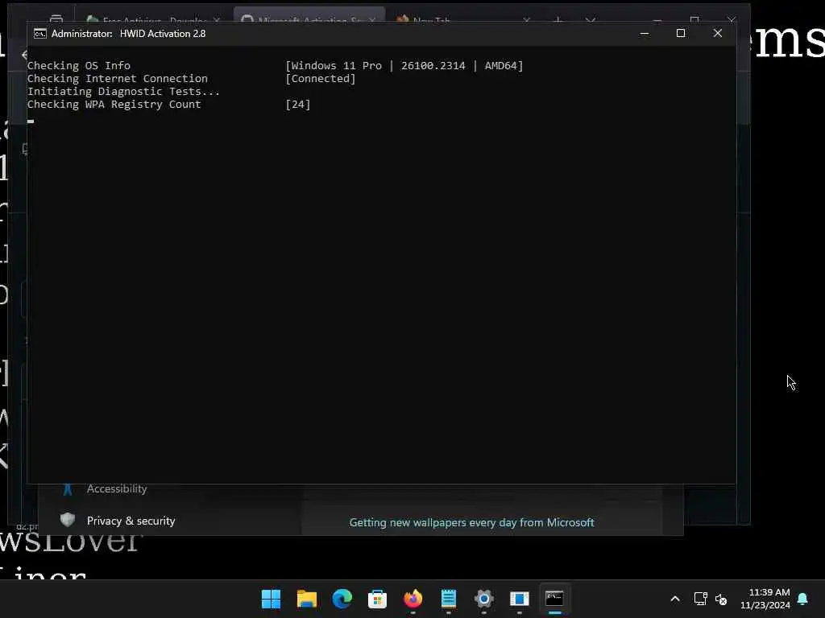Open the notification bell
This screenshot has height=618, width=825.
(x=803, y=599)
